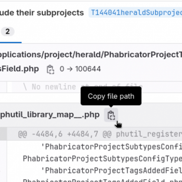Copy file path of phutil_library_map__.php
This screenshot has width=182, height=182.
pyautogui.click(x=111, y=115)
